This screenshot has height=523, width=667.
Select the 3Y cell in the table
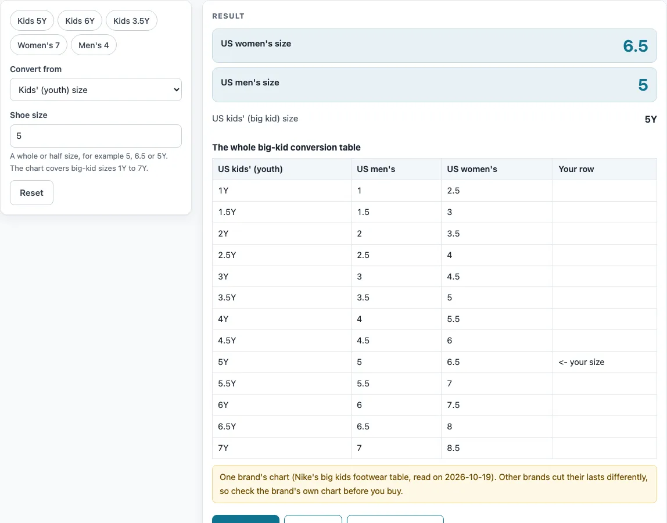[282, 277]
